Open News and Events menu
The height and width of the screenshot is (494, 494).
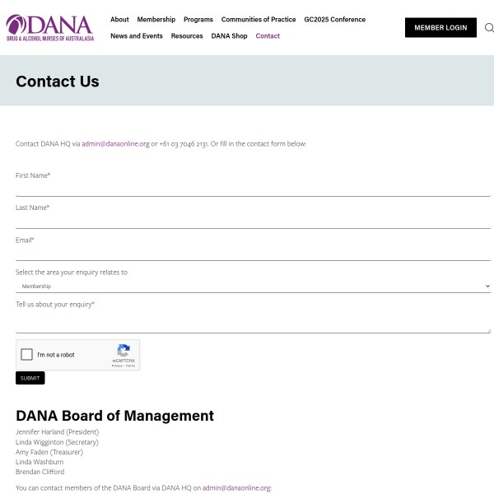(137, 36)
